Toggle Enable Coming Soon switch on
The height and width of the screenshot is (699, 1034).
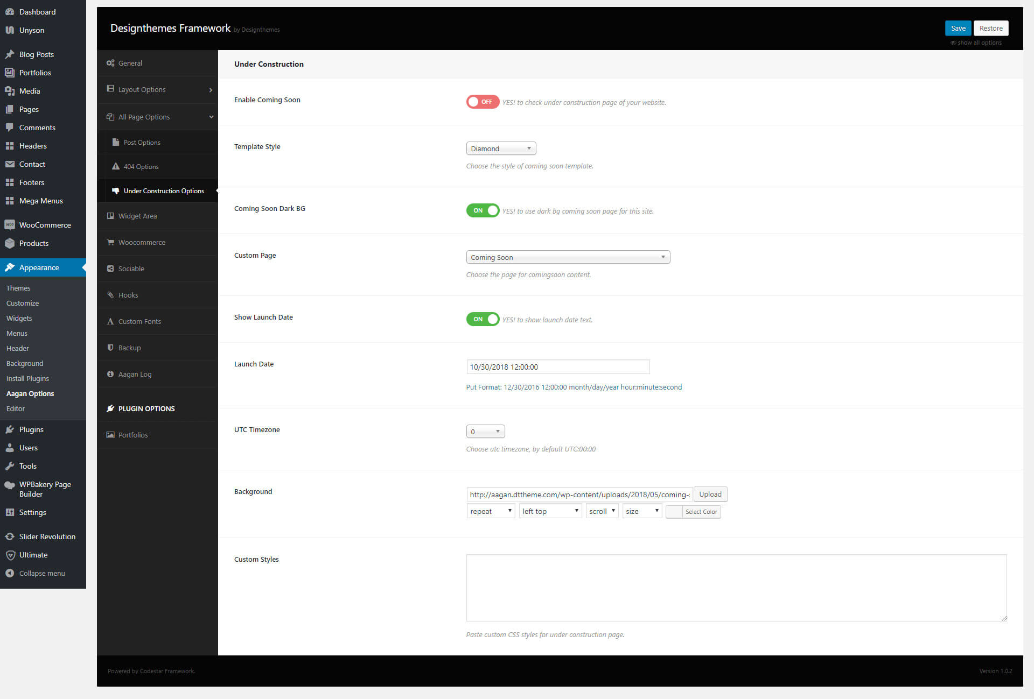(x=483, y=102)
